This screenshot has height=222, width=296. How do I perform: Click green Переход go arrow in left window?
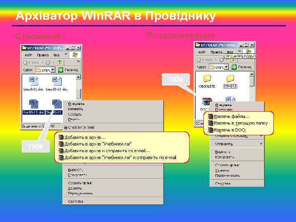pyautogui.click(x=60, y=70)
